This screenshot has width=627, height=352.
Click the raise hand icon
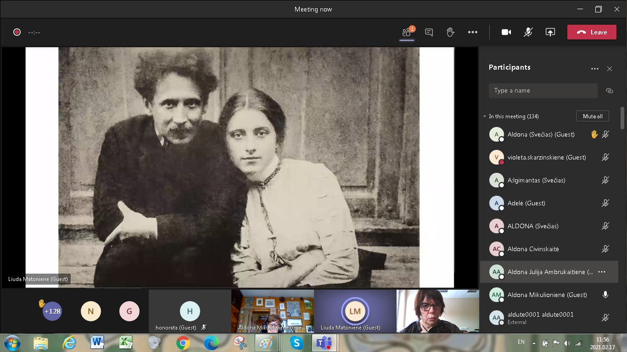pyautogui.click(x=450, y=32)
